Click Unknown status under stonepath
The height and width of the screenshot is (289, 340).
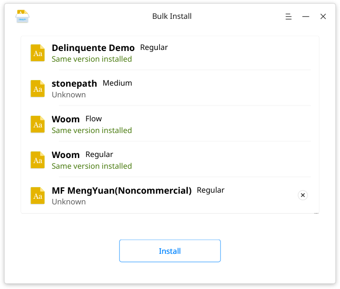[69, 95]
